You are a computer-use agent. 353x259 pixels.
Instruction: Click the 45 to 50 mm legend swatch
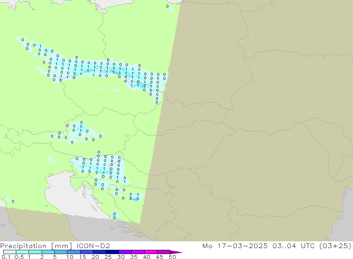(164, 252)
